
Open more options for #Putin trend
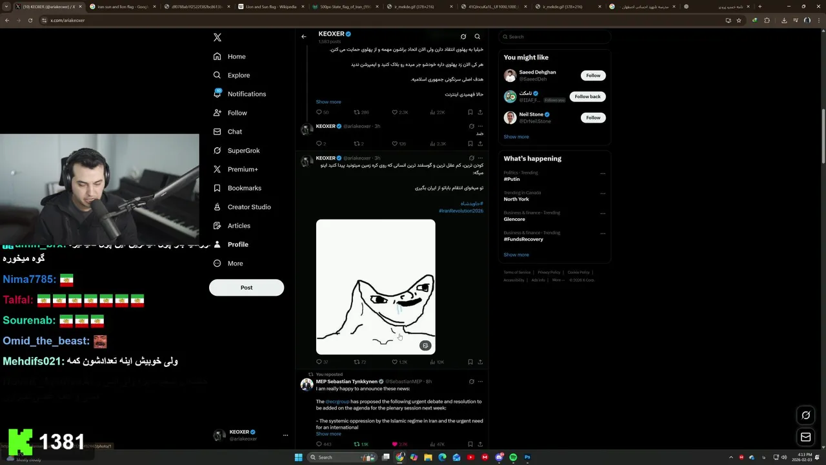click(603, 173)
